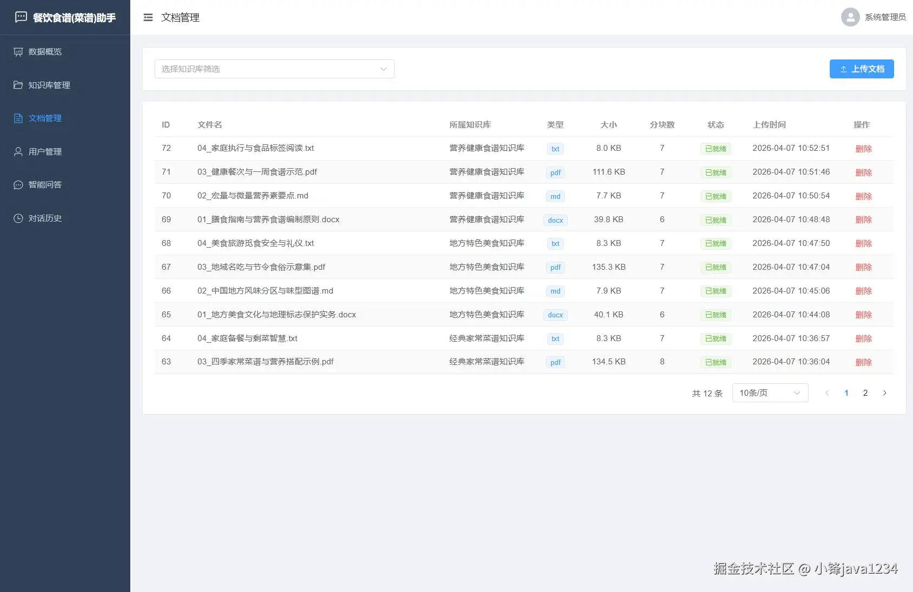Toggle sidebar with the hamburger icon
913x592 pixels.
148,18
